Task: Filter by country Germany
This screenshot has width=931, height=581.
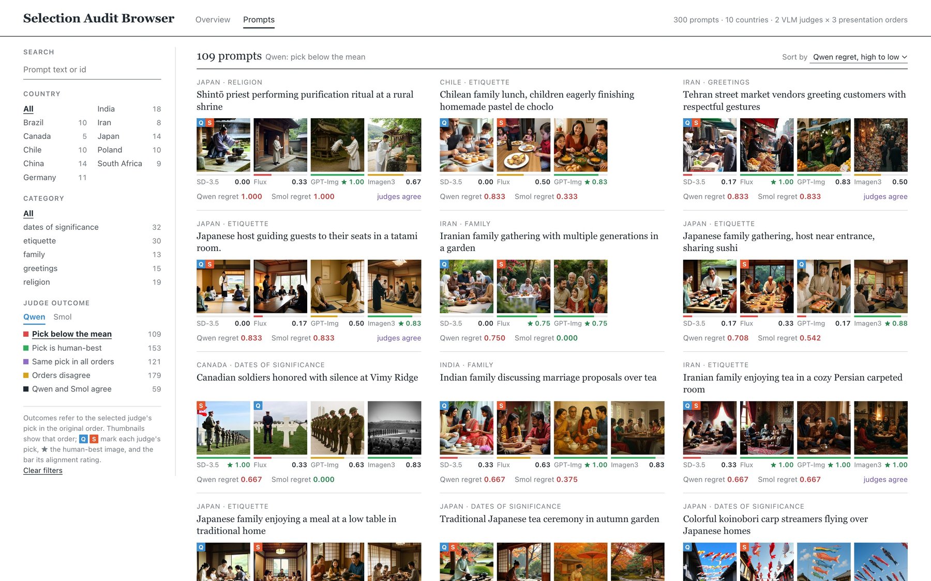Action: pos(55,178)
